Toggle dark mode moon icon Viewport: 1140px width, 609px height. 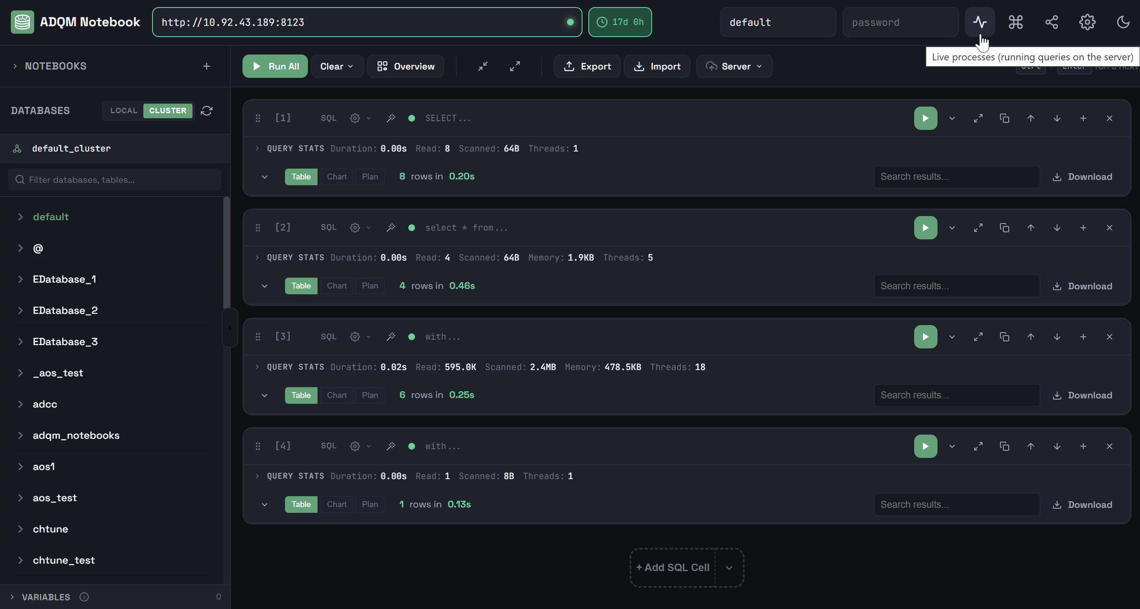click(1123, 22)
